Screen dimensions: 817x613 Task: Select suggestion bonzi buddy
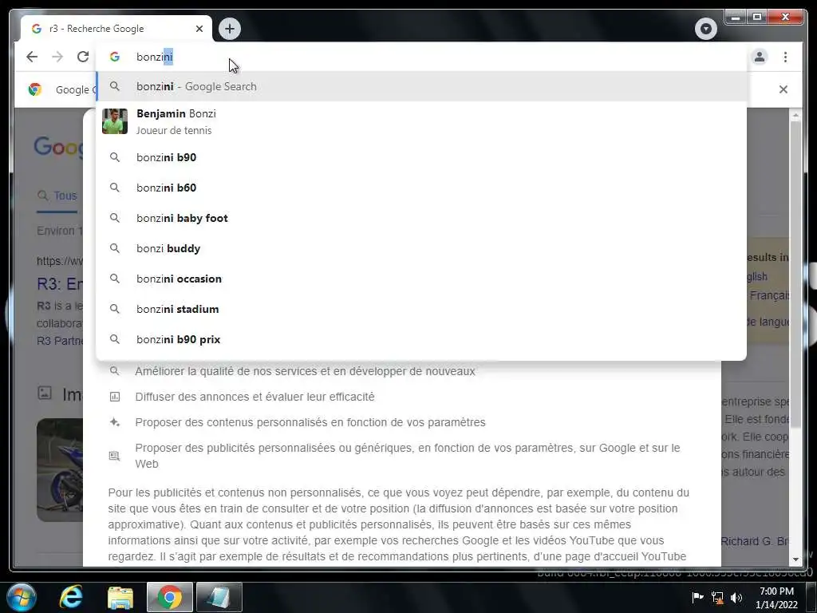click(x=421, y=248)
